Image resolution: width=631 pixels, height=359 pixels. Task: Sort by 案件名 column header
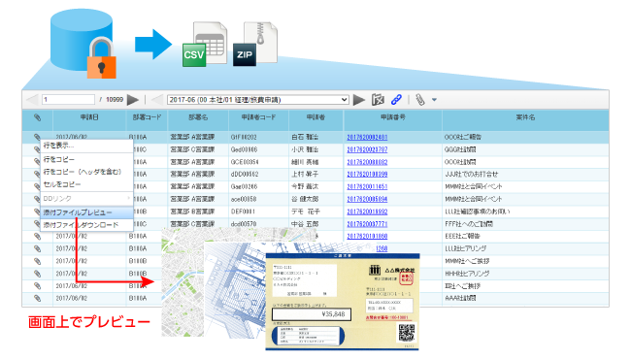525,117
